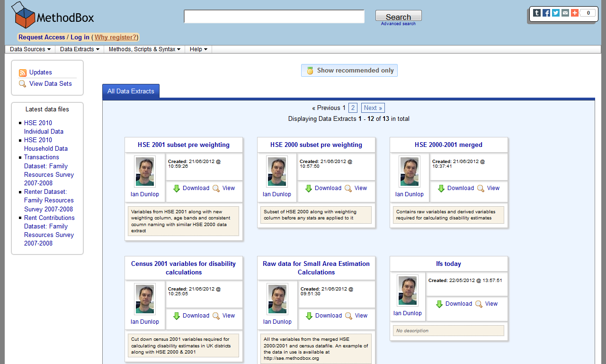This screenshot has width=606, height=364.
Task: Click the Search button
Action: click(x=399, y=16)
